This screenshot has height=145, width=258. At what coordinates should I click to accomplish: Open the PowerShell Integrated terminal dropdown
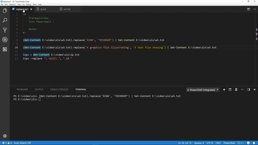(203, 90)
